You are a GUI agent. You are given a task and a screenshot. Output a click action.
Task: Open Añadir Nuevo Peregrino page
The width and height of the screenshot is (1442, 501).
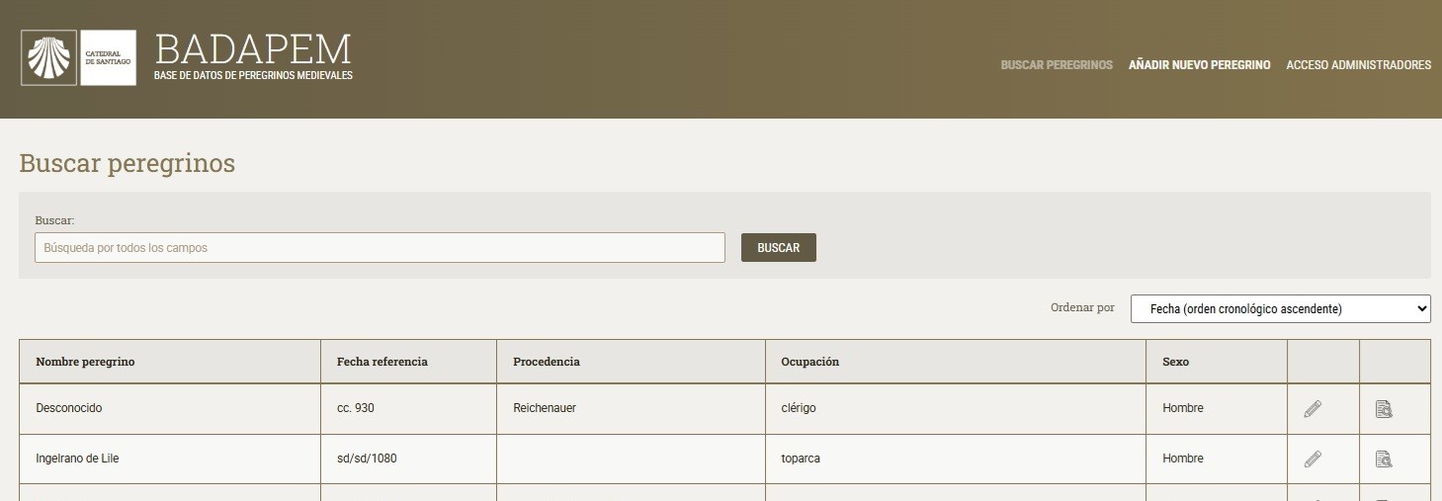point(1199,65)
